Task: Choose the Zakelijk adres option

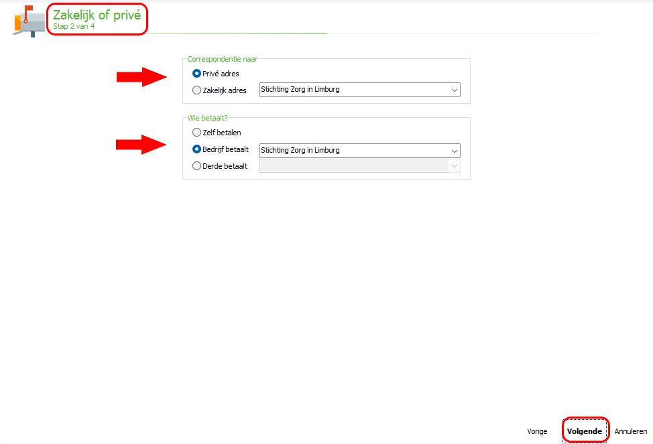Action: tap(196, 90)
